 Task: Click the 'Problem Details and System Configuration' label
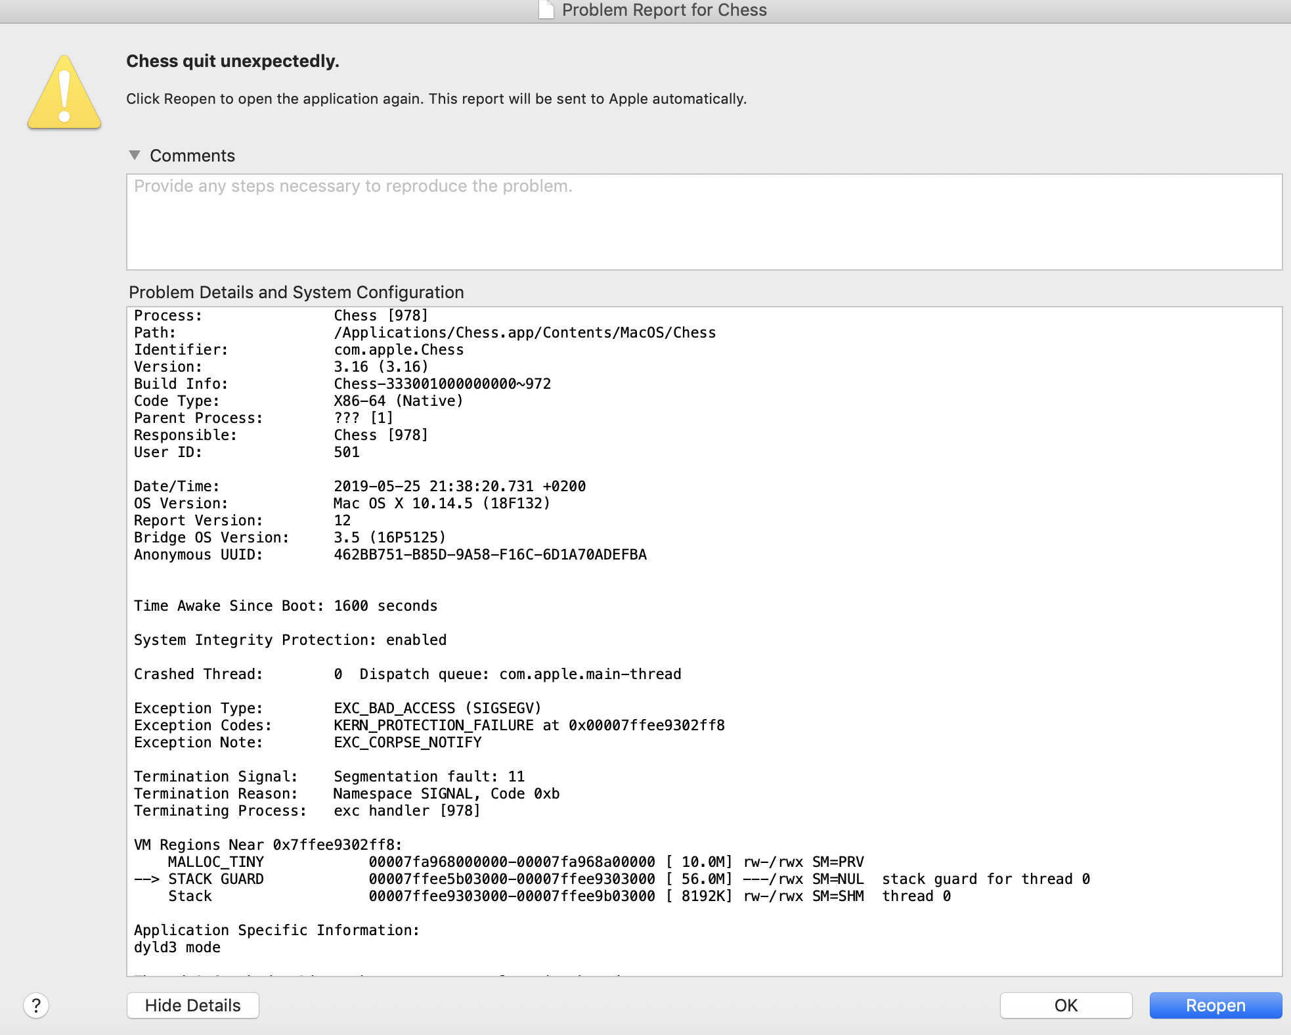[x=296, y=292]
